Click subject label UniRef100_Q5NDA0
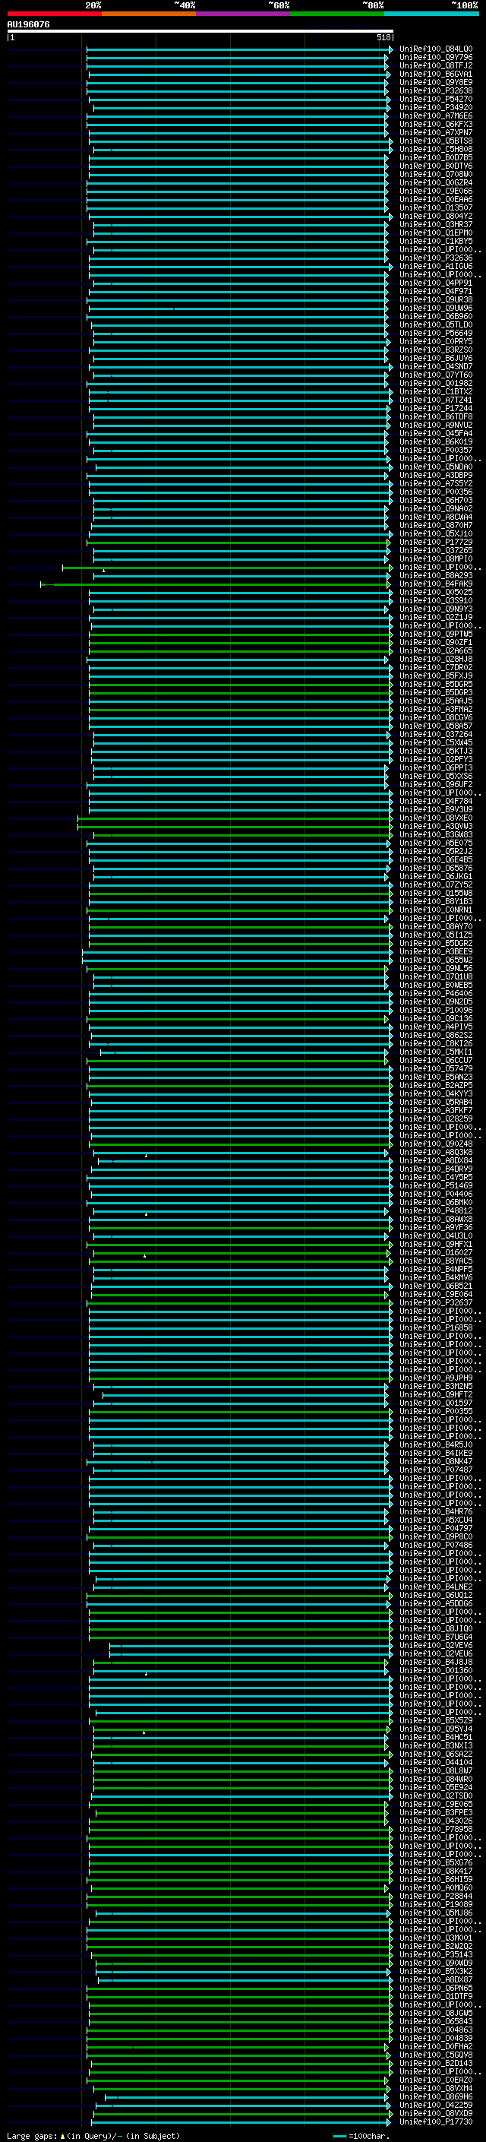This screenshot has width=486, height=2142. pyautogui.click(x=436, y=467)
